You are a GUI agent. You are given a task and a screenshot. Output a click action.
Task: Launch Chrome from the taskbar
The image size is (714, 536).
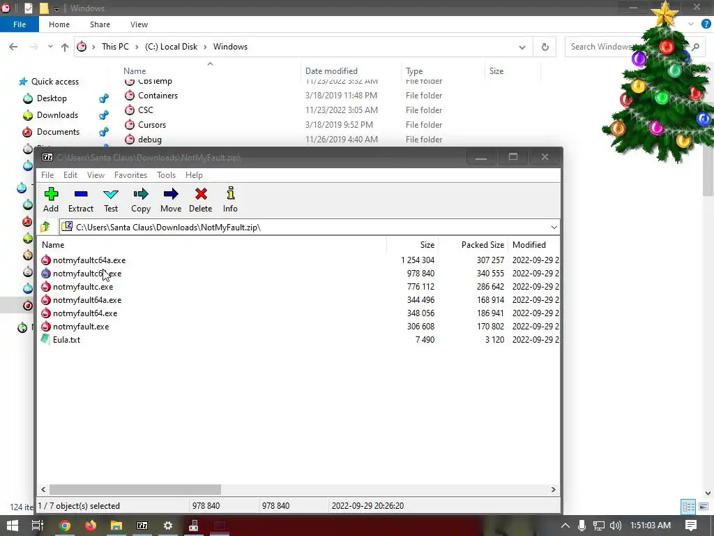click(x=65, y=526)
